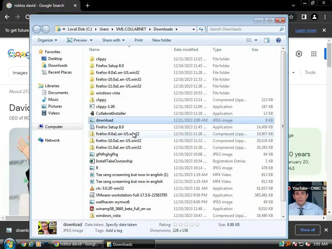Launch Chrome from the quick launch bar

(24, 244)
